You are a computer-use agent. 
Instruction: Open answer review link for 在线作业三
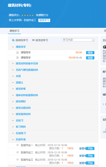point(83,163)
